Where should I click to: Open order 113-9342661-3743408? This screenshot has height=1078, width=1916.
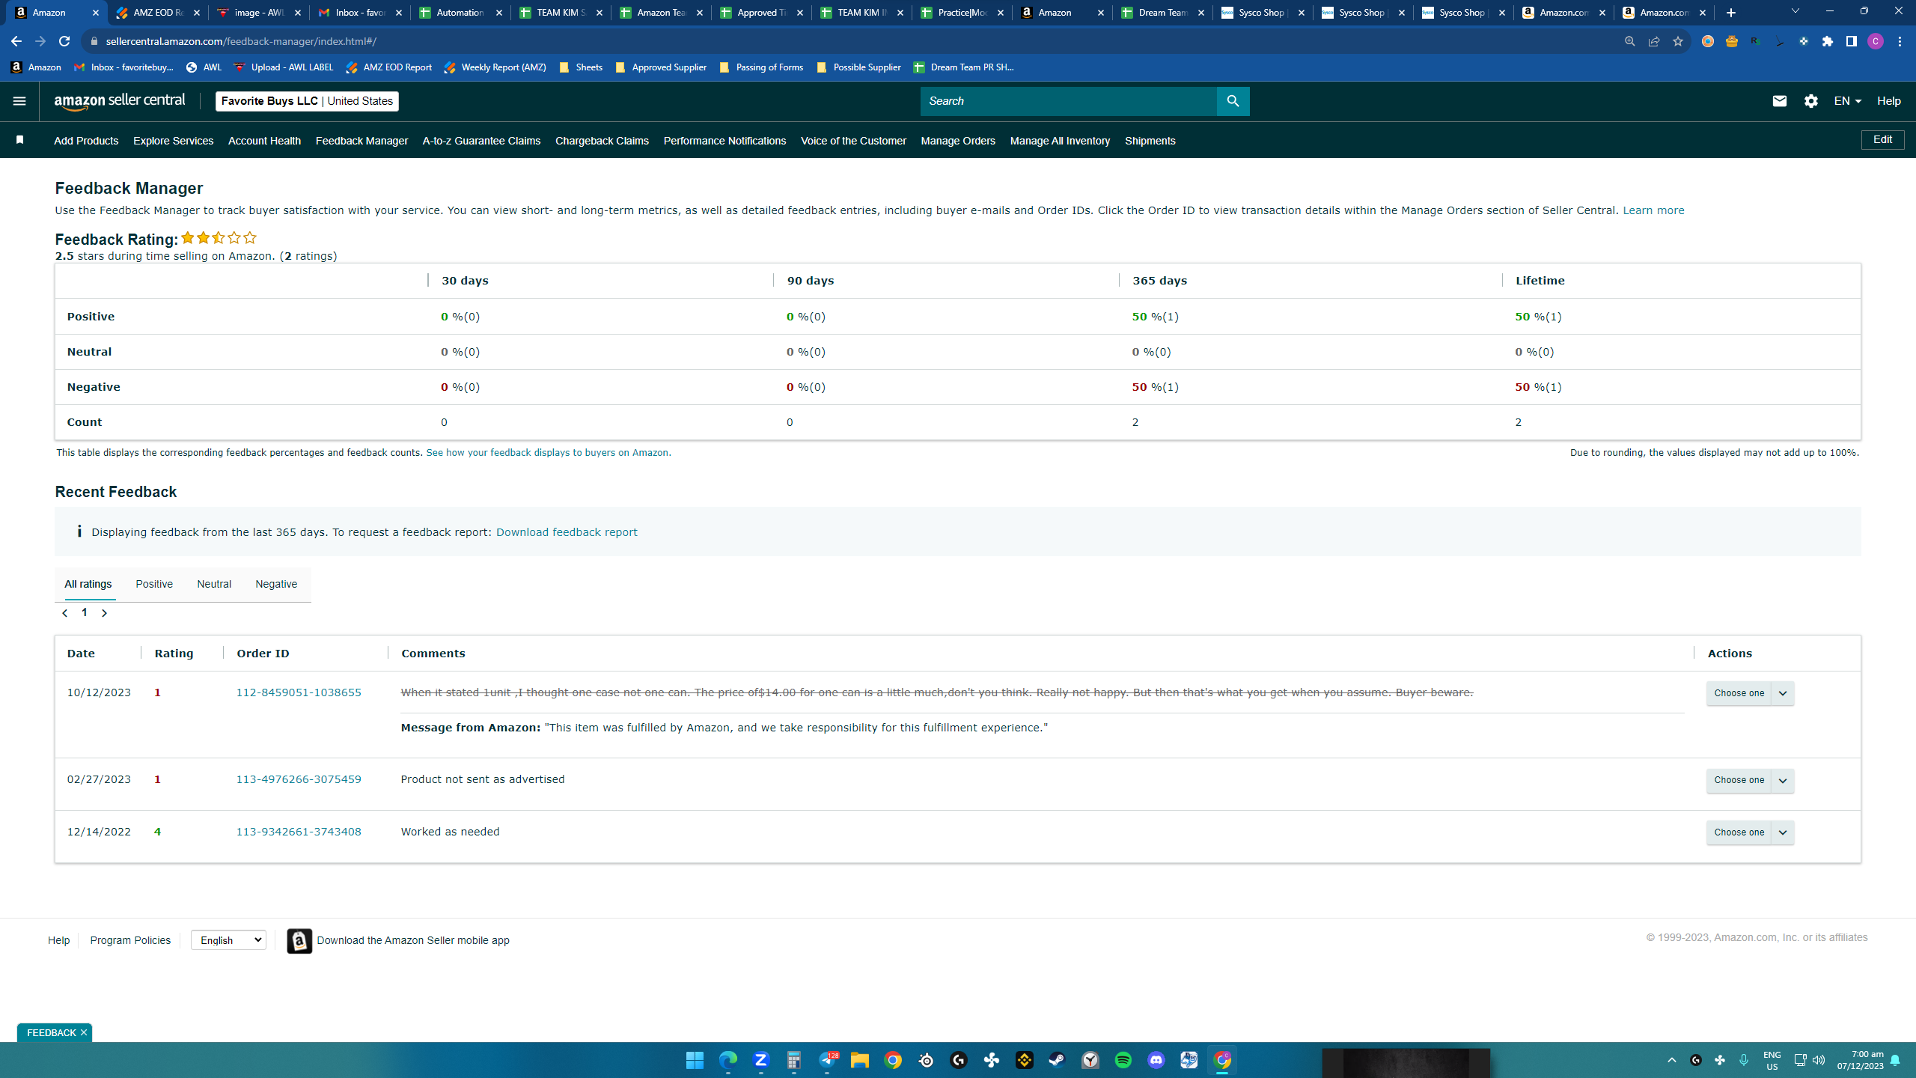(x=299, y=832)
